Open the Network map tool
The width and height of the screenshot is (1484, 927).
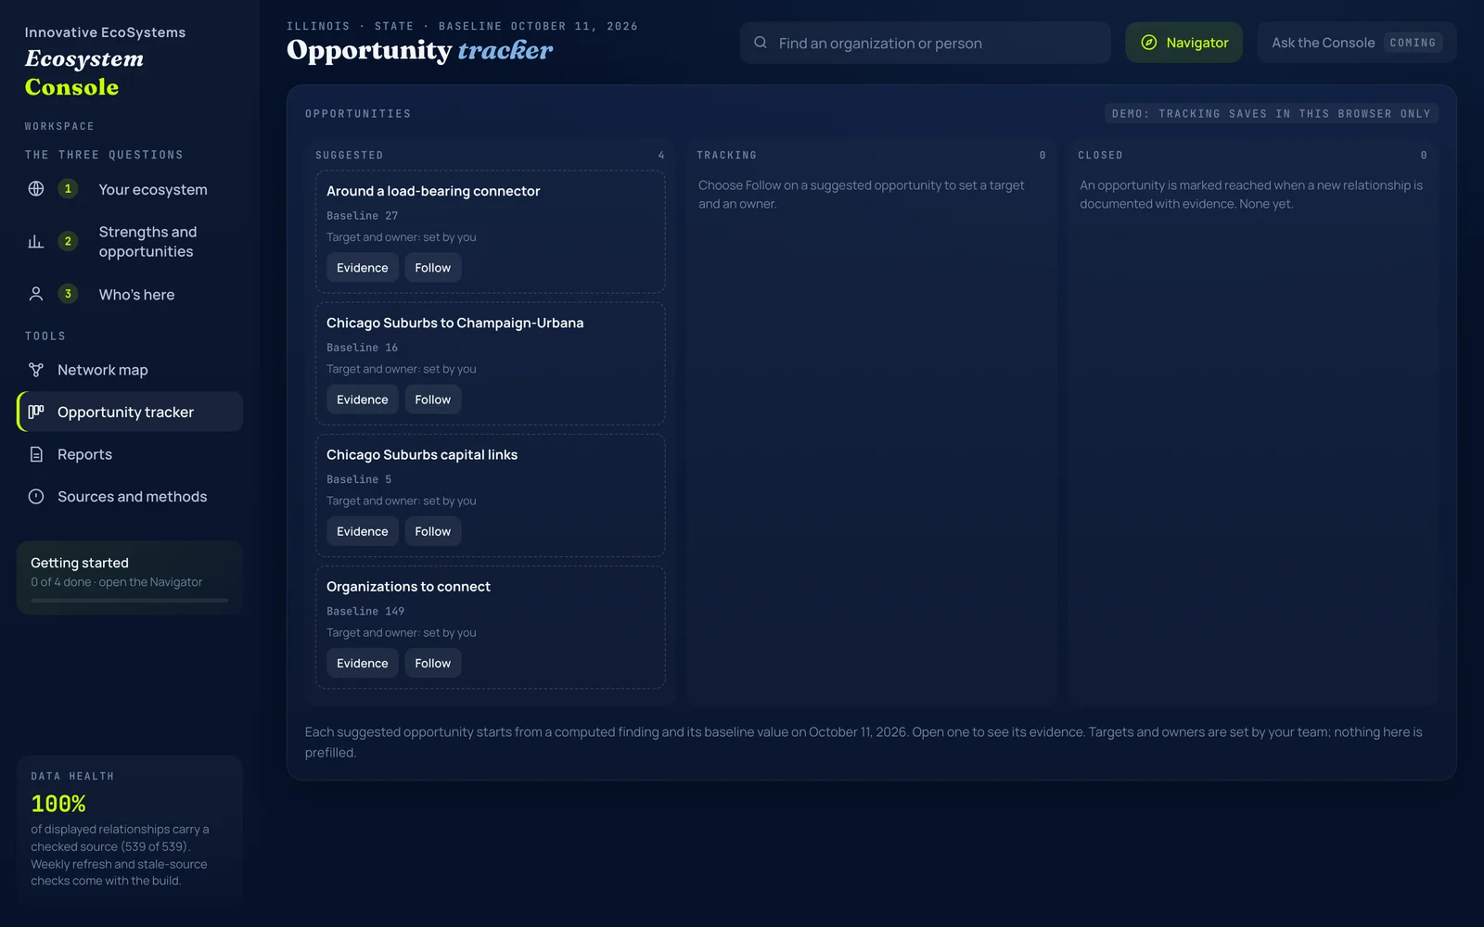pyautogui.click(x=130, y=370)
